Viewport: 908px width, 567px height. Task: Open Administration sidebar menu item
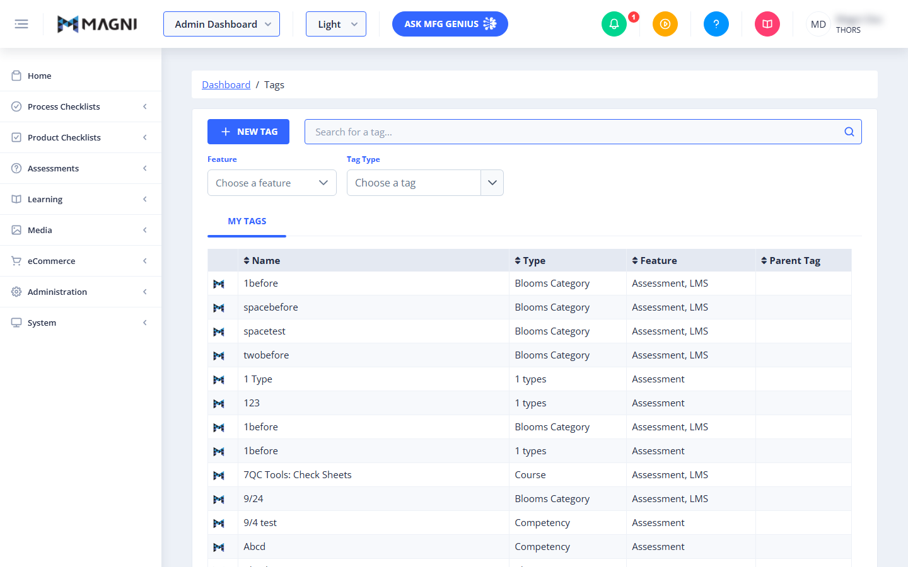coord(81,292)
